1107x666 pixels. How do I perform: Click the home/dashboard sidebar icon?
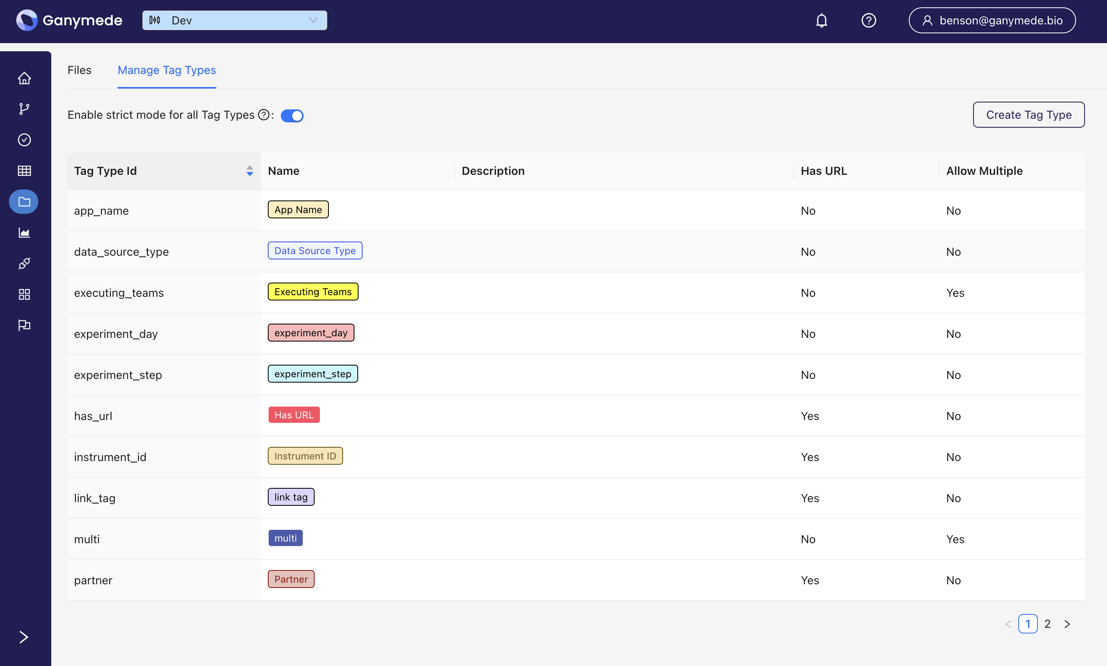[x=24, y=77]
